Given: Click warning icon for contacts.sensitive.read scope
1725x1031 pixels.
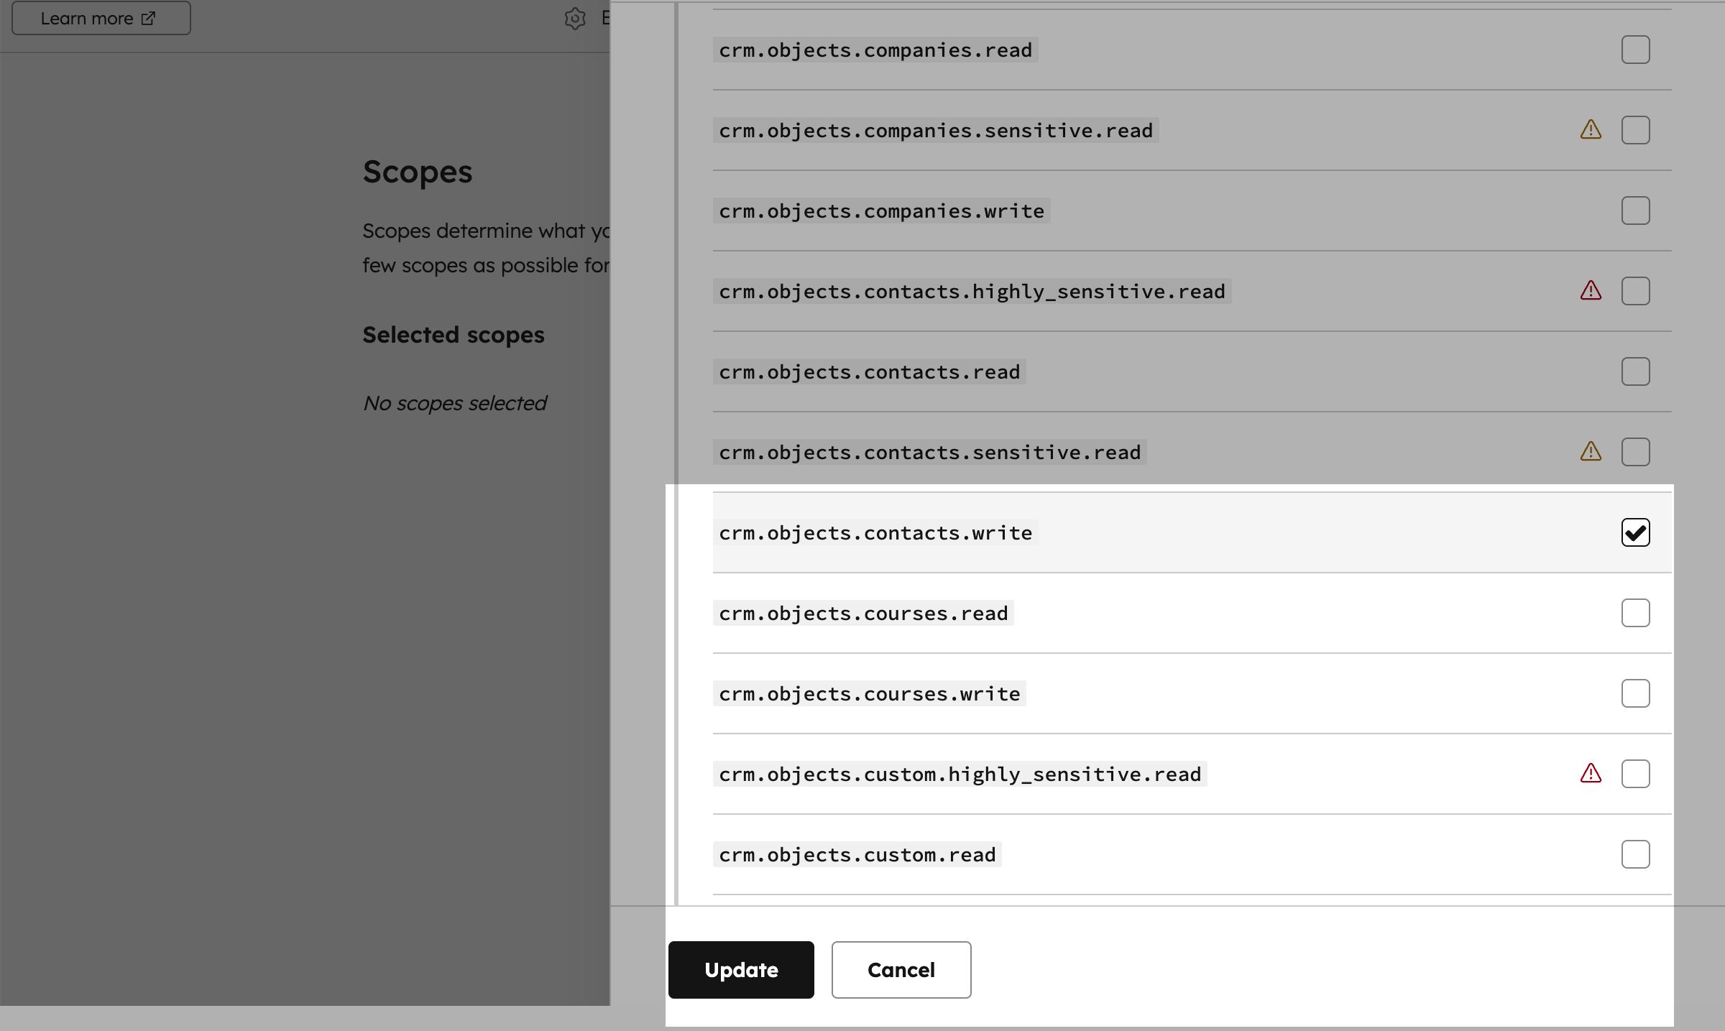Looking at the screenshot, I should point(1591,452).
